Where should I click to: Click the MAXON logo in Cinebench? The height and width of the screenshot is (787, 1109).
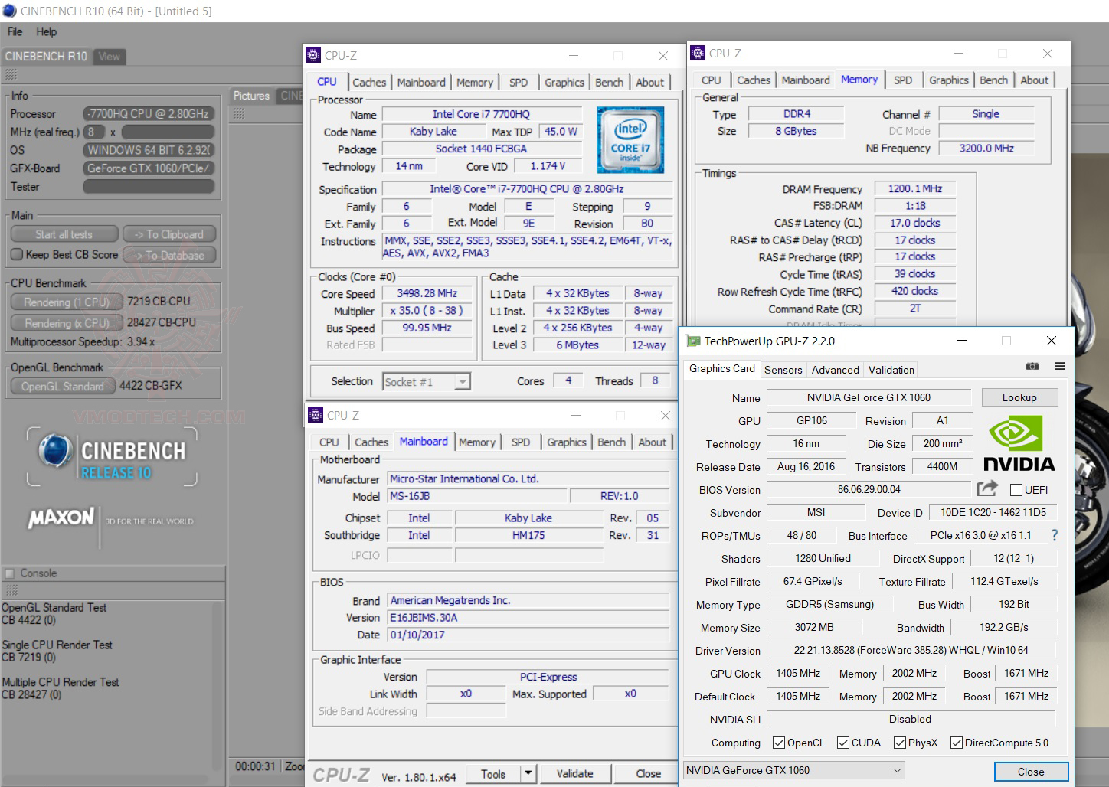[x=61, y=519]
